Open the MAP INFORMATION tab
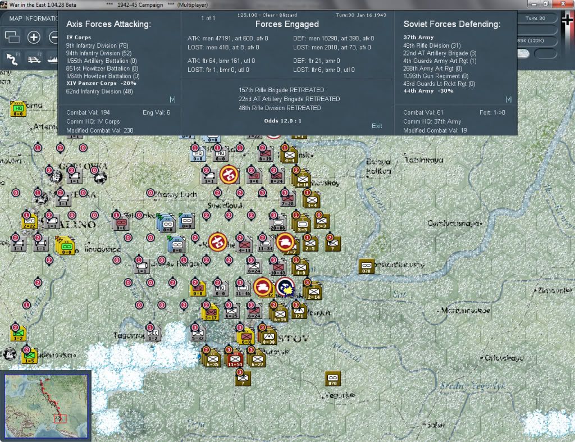The width and height of the screenshot is (575, 442). 33,19
